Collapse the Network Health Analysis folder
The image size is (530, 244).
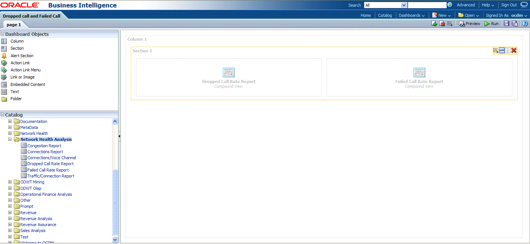pos(10,139)
